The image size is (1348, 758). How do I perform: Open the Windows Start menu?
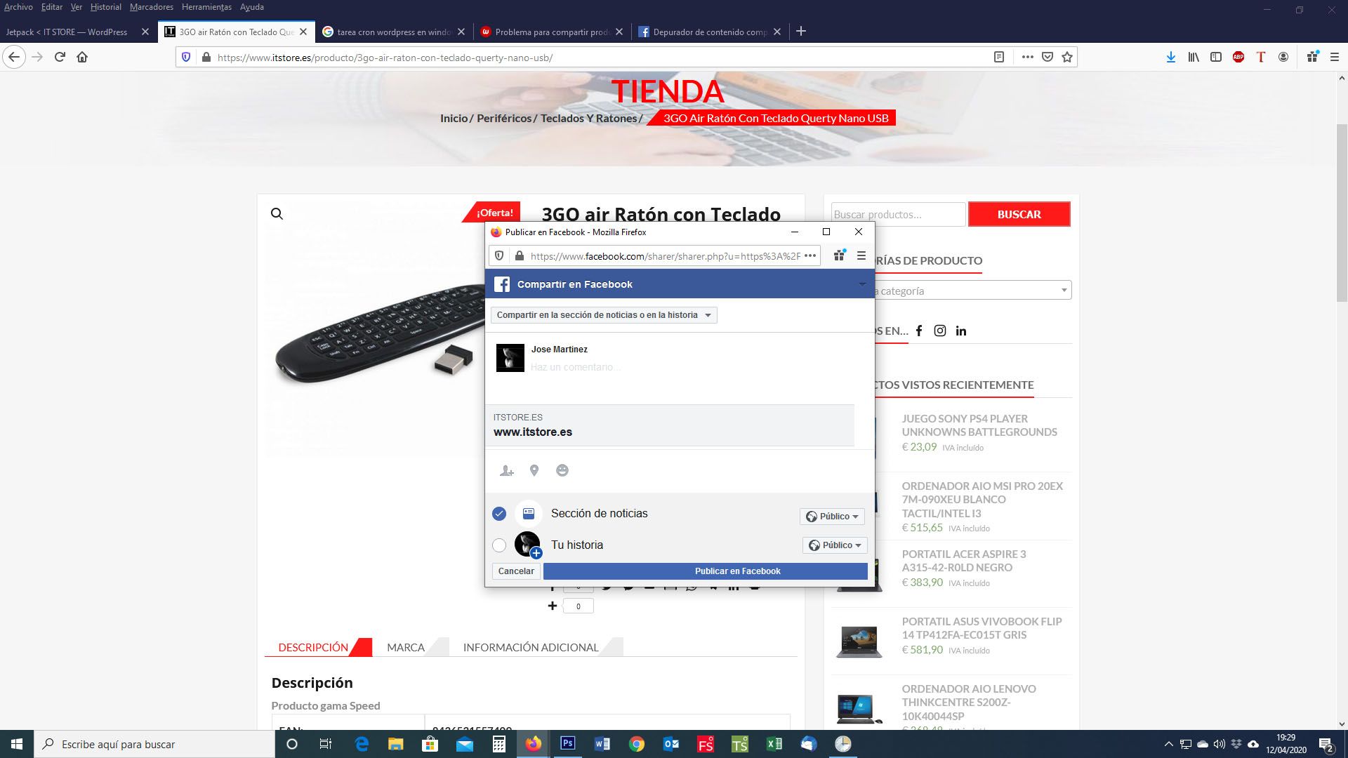pyautogui.click(x=17, y=744)
